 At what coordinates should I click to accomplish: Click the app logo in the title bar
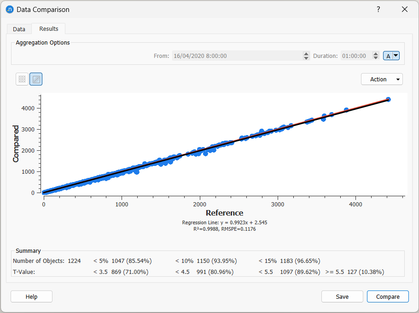[9, 9]
